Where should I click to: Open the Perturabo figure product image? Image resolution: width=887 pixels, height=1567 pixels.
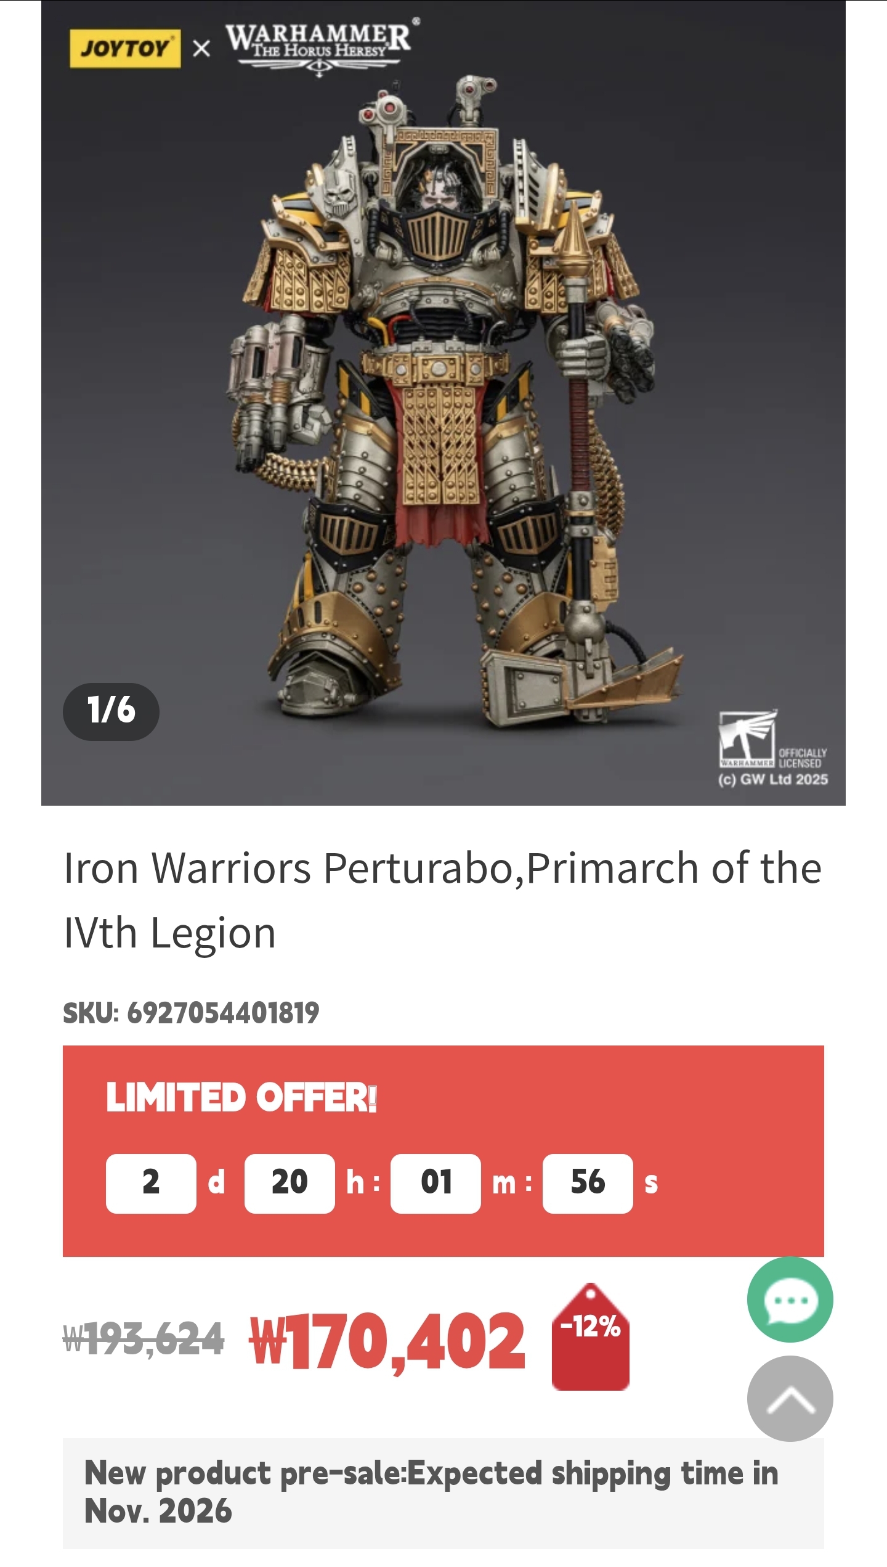[443, 403]
